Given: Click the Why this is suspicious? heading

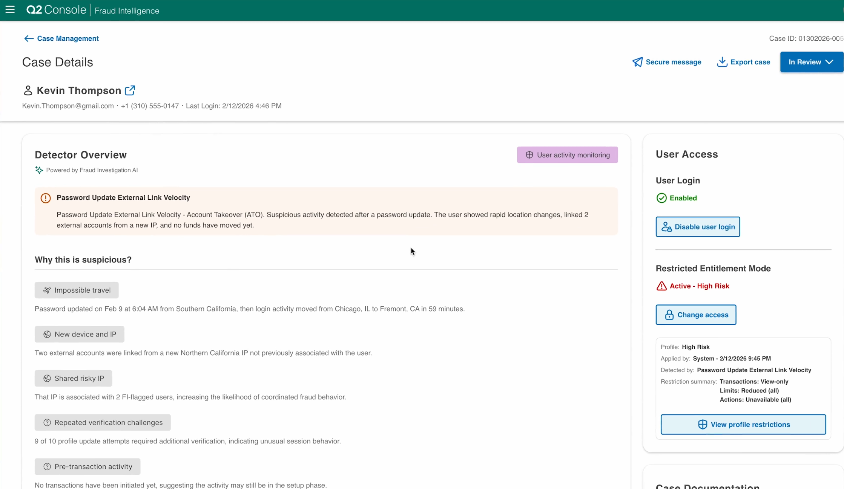Looking at the screenshot, I should click(83, 260).
